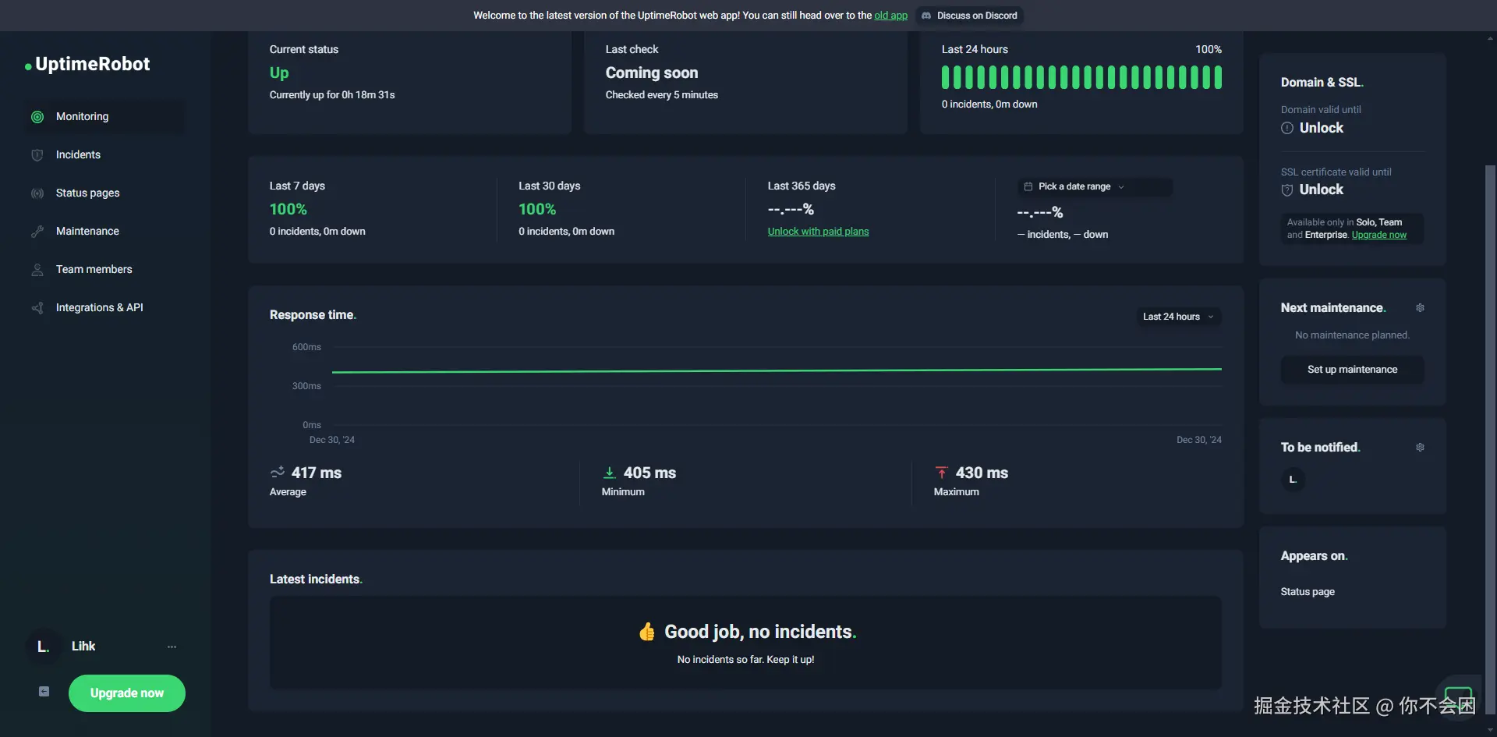Click the last Last 24 hours uptime bar

(1218, 77)
